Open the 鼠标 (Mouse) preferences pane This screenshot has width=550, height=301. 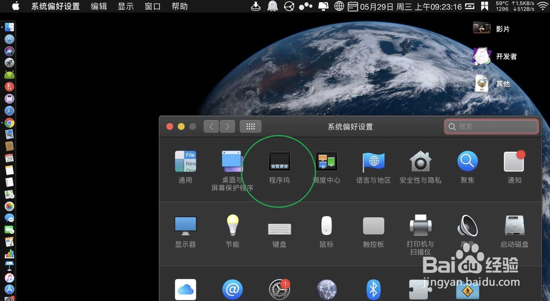click(x=326, y=232)
